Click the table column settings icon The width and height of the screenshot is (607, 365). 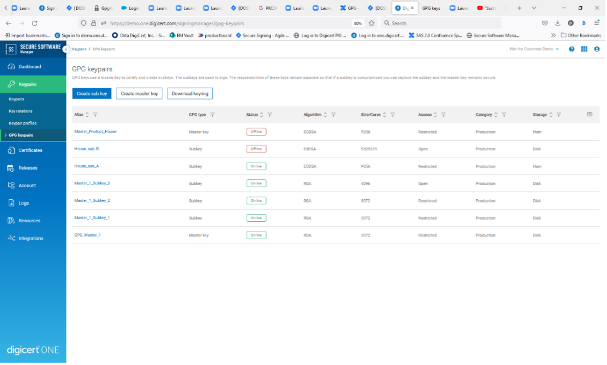[x=590, y=114]
